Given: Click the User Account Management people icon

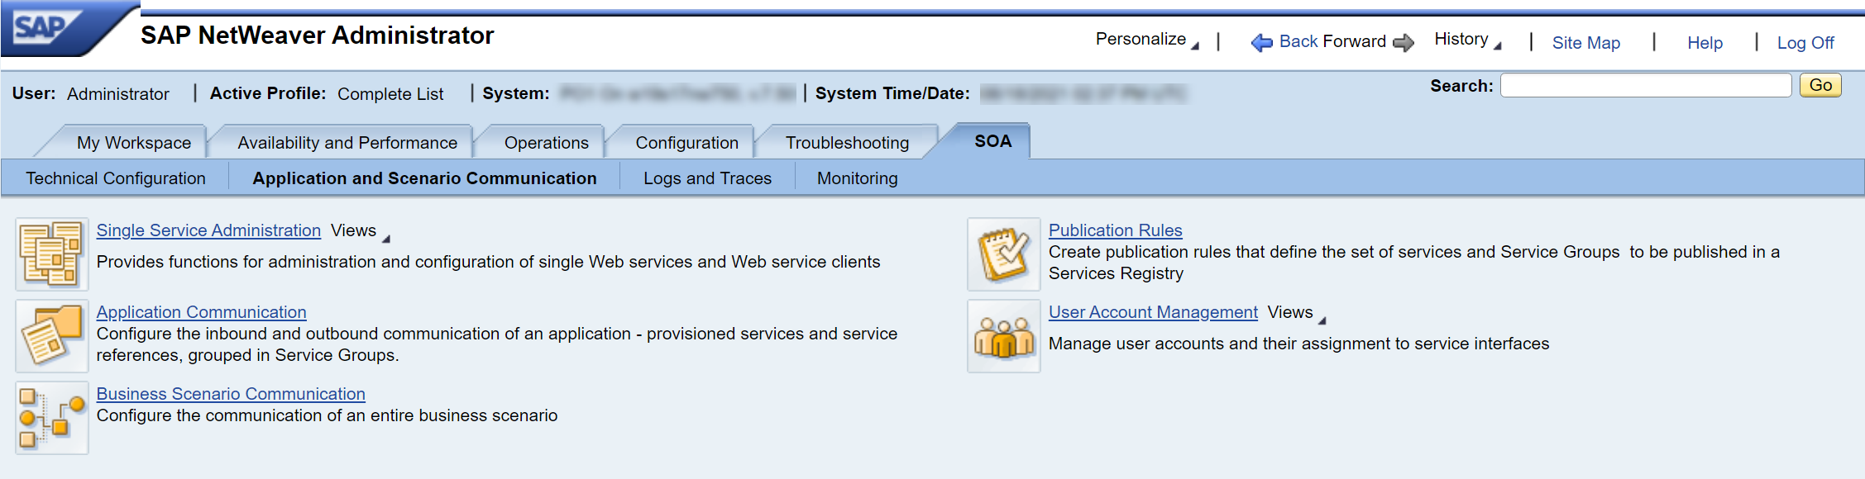Looking at the screenshot, I should pos(1003,336).
